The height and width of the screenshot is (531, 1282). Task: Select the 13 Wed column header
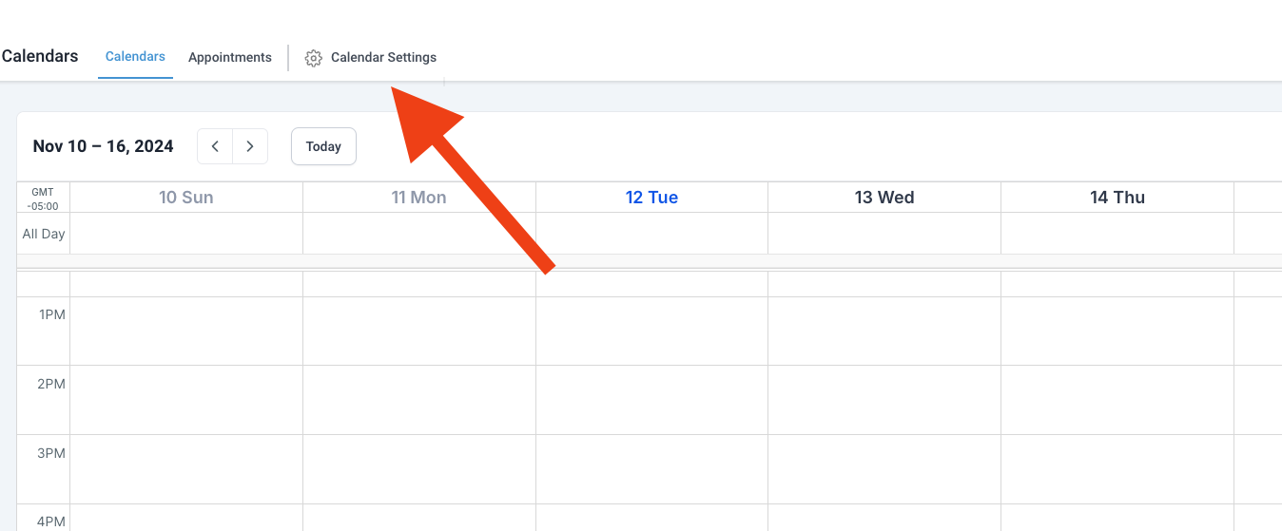pyautogui.click(x=884, y=198)
